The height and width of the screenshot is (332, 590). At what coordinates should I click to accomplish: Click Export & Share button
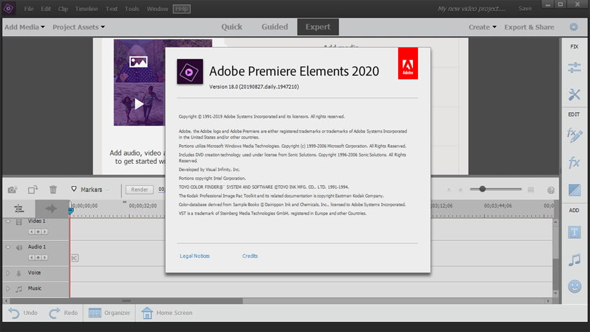point(529,27)
